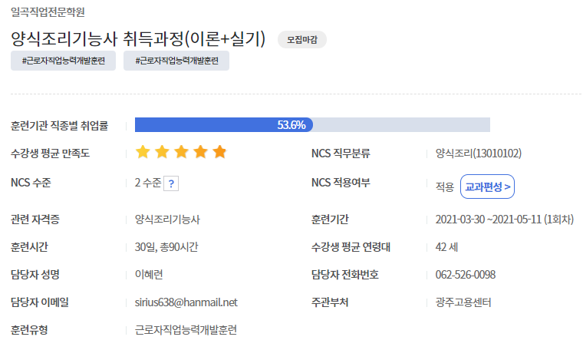Click the 53.6% employment rate bar
This screenshot has width=583, height=350.
(x=312, y=124)
